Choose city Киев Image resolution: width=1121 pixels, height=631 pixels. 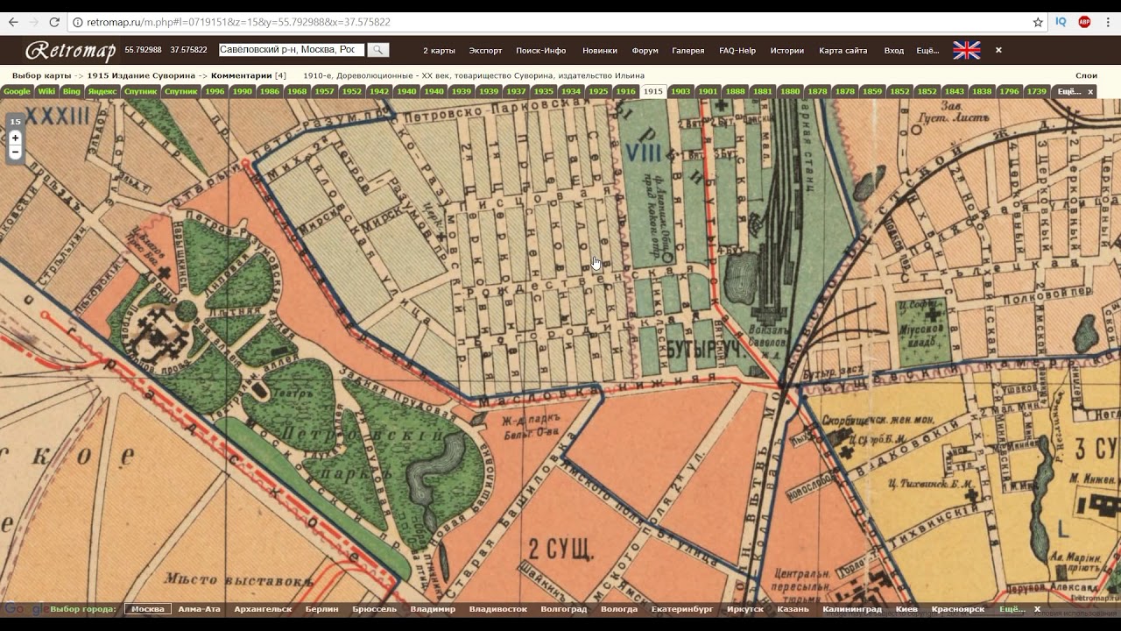tap(906, 609)
